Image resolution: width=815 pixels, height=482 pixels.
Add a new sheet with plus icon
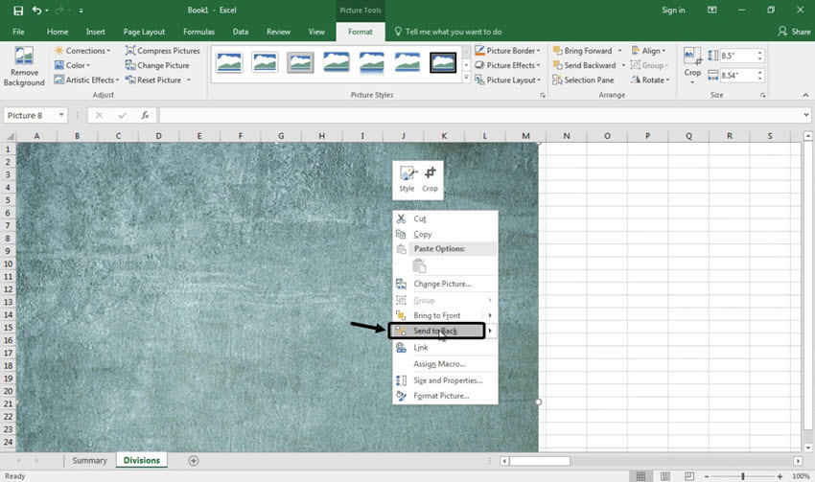[x=194, y=461]
